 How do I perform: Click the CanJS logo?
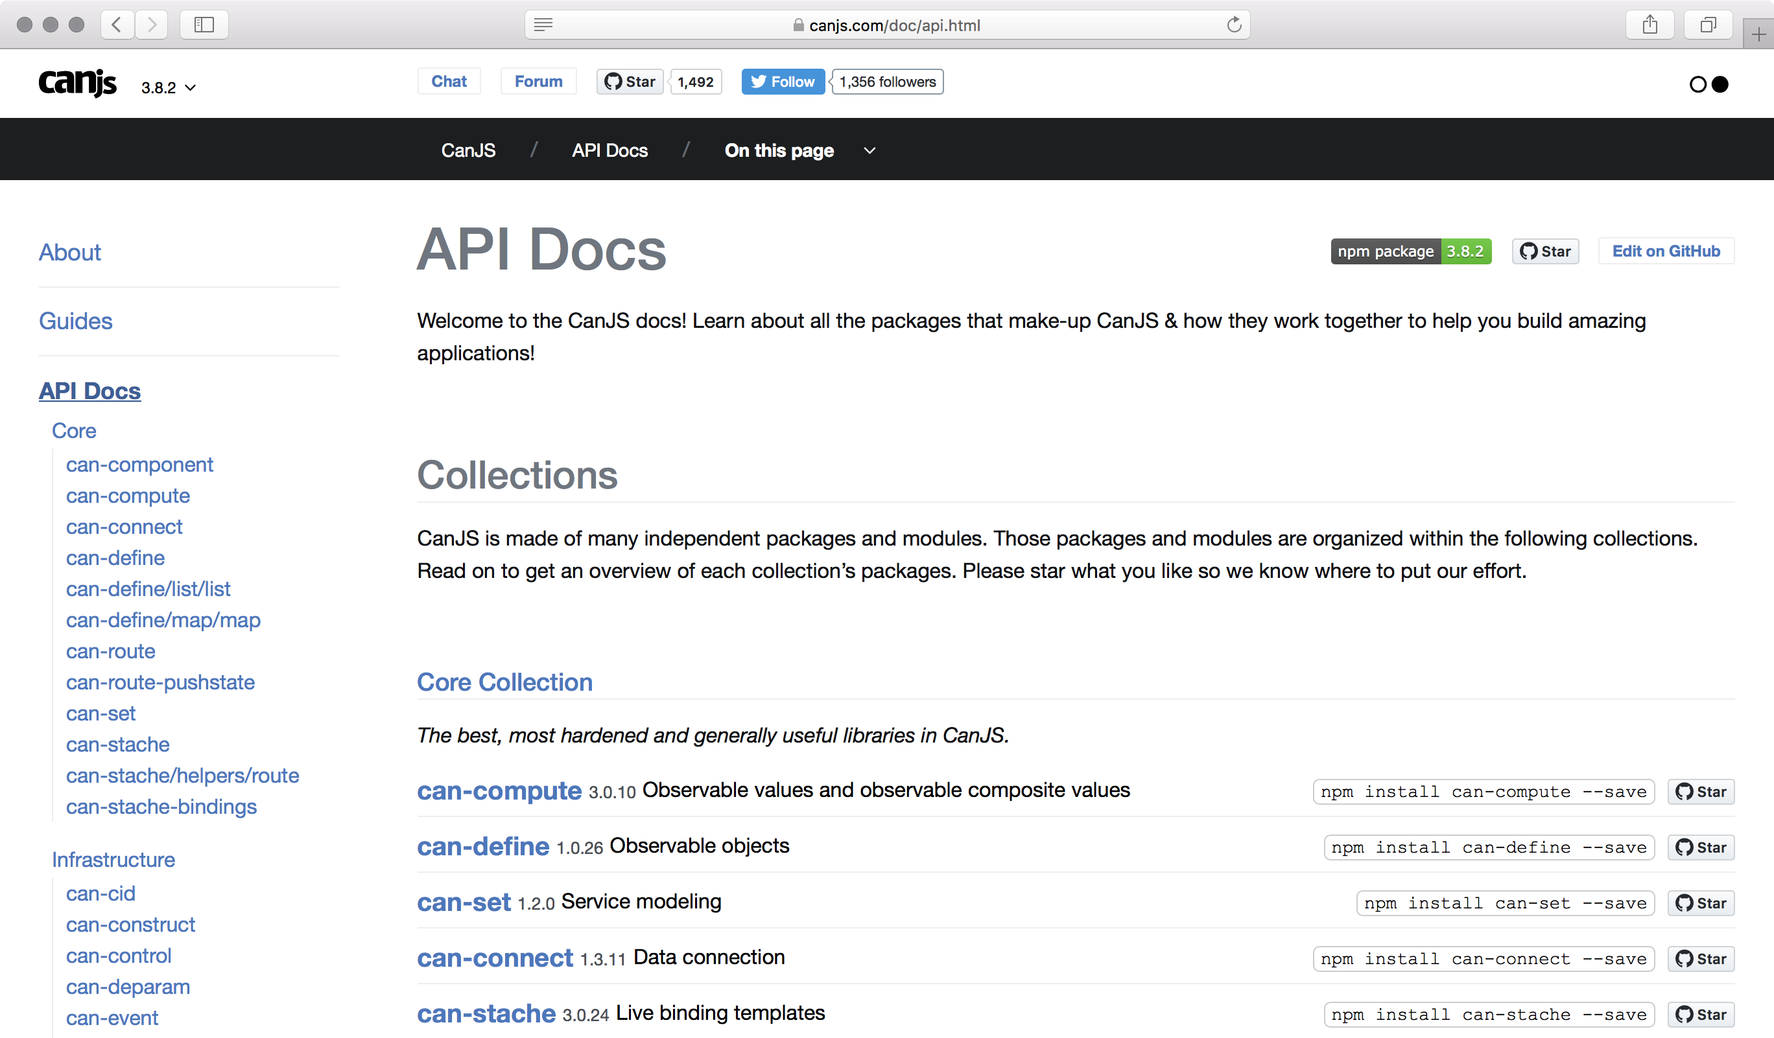(x=77, y=83)
